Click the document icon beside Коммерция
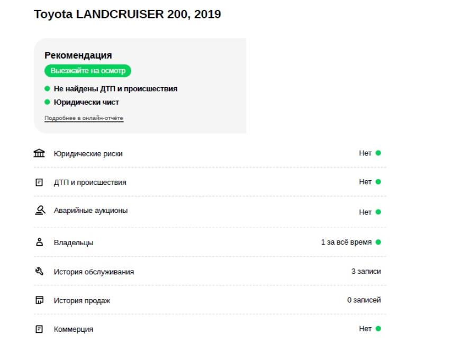Screen dimensions: 470x354 pyautogui.click(x=39, y=329)
